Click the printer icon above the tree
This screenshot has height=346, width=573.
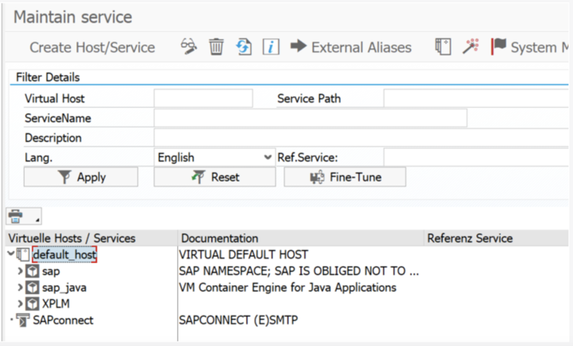16,216
